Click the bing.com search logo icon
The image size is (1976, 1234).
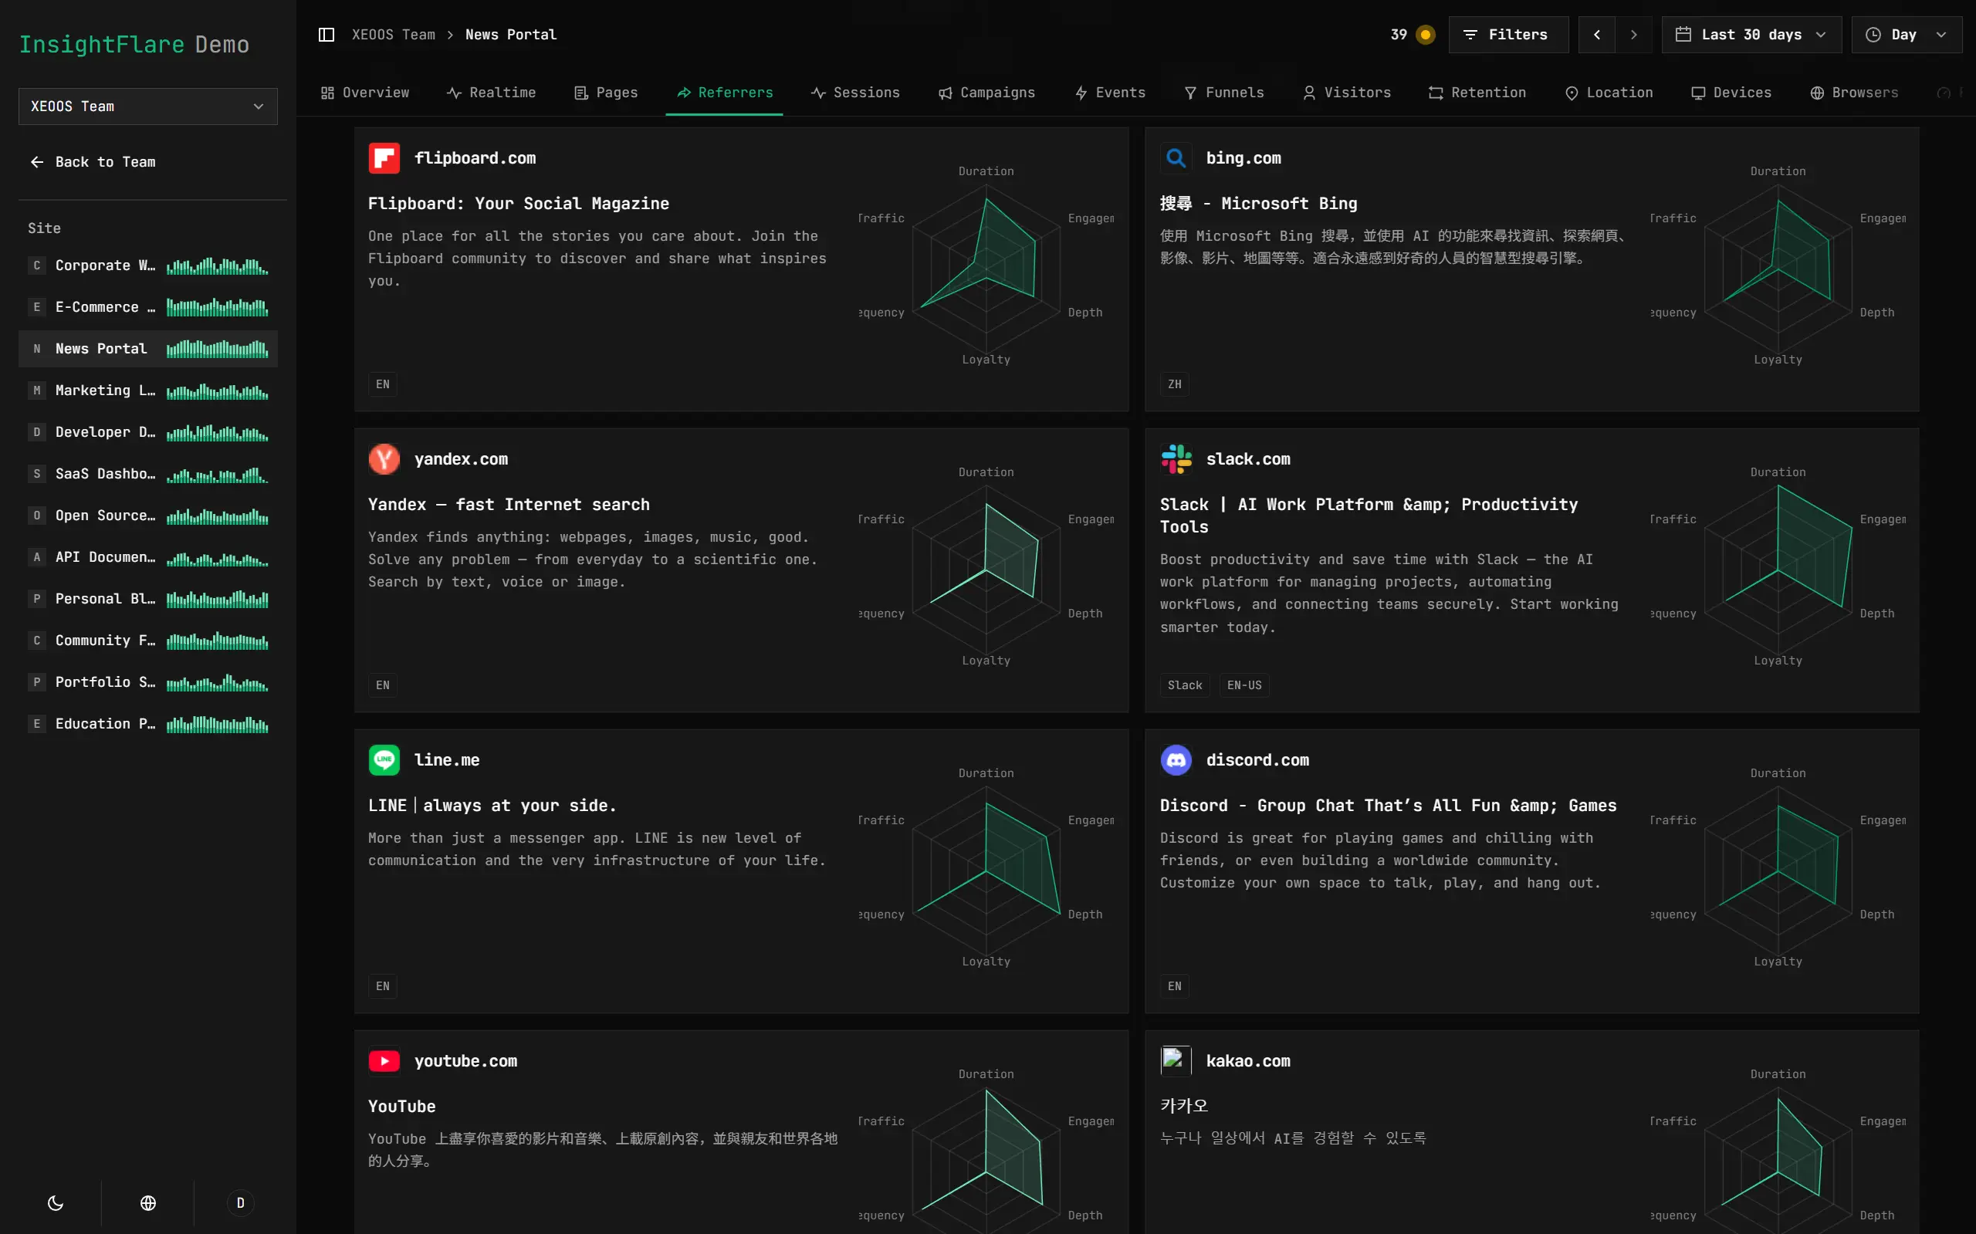pyautogui.click(x=1176, y=158)
